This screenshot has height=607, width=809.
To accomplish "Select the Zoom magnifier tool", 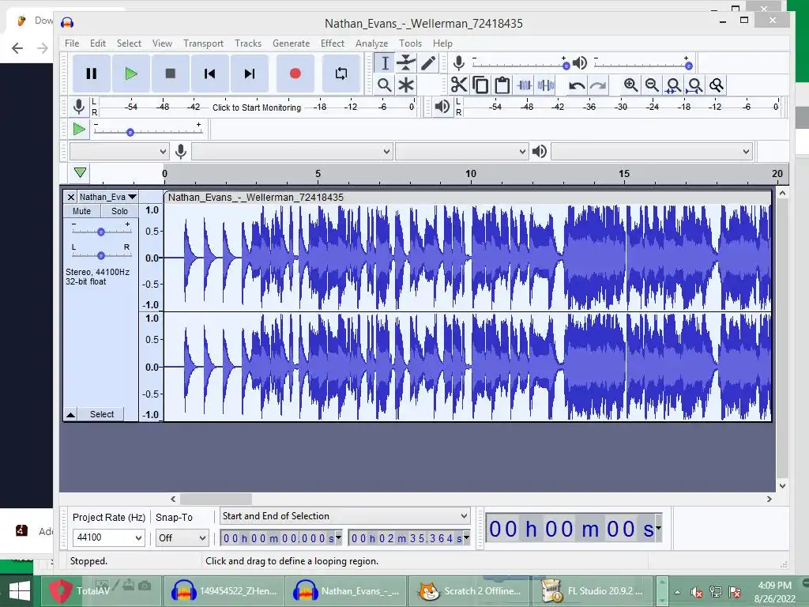I will [x=385, y=85].
